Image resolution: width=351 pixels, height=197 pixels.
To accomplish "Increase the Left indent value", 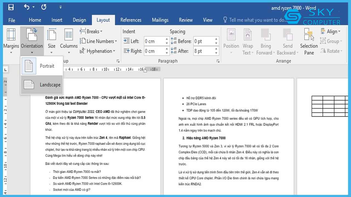I will pyautogui.click(x=167, y=39).
